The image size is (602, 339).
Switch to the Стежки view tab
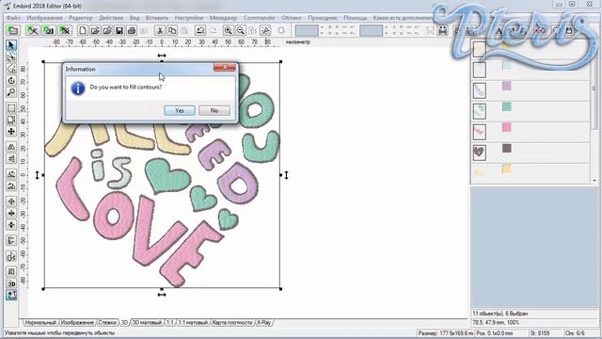107,322
